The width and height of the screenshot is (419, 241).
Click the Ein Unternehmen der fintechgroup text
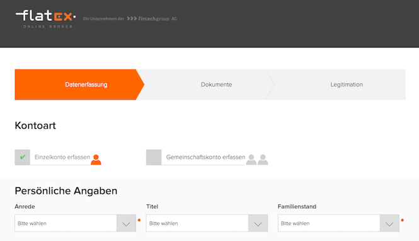pyautogui.click(x=130, y=19)
